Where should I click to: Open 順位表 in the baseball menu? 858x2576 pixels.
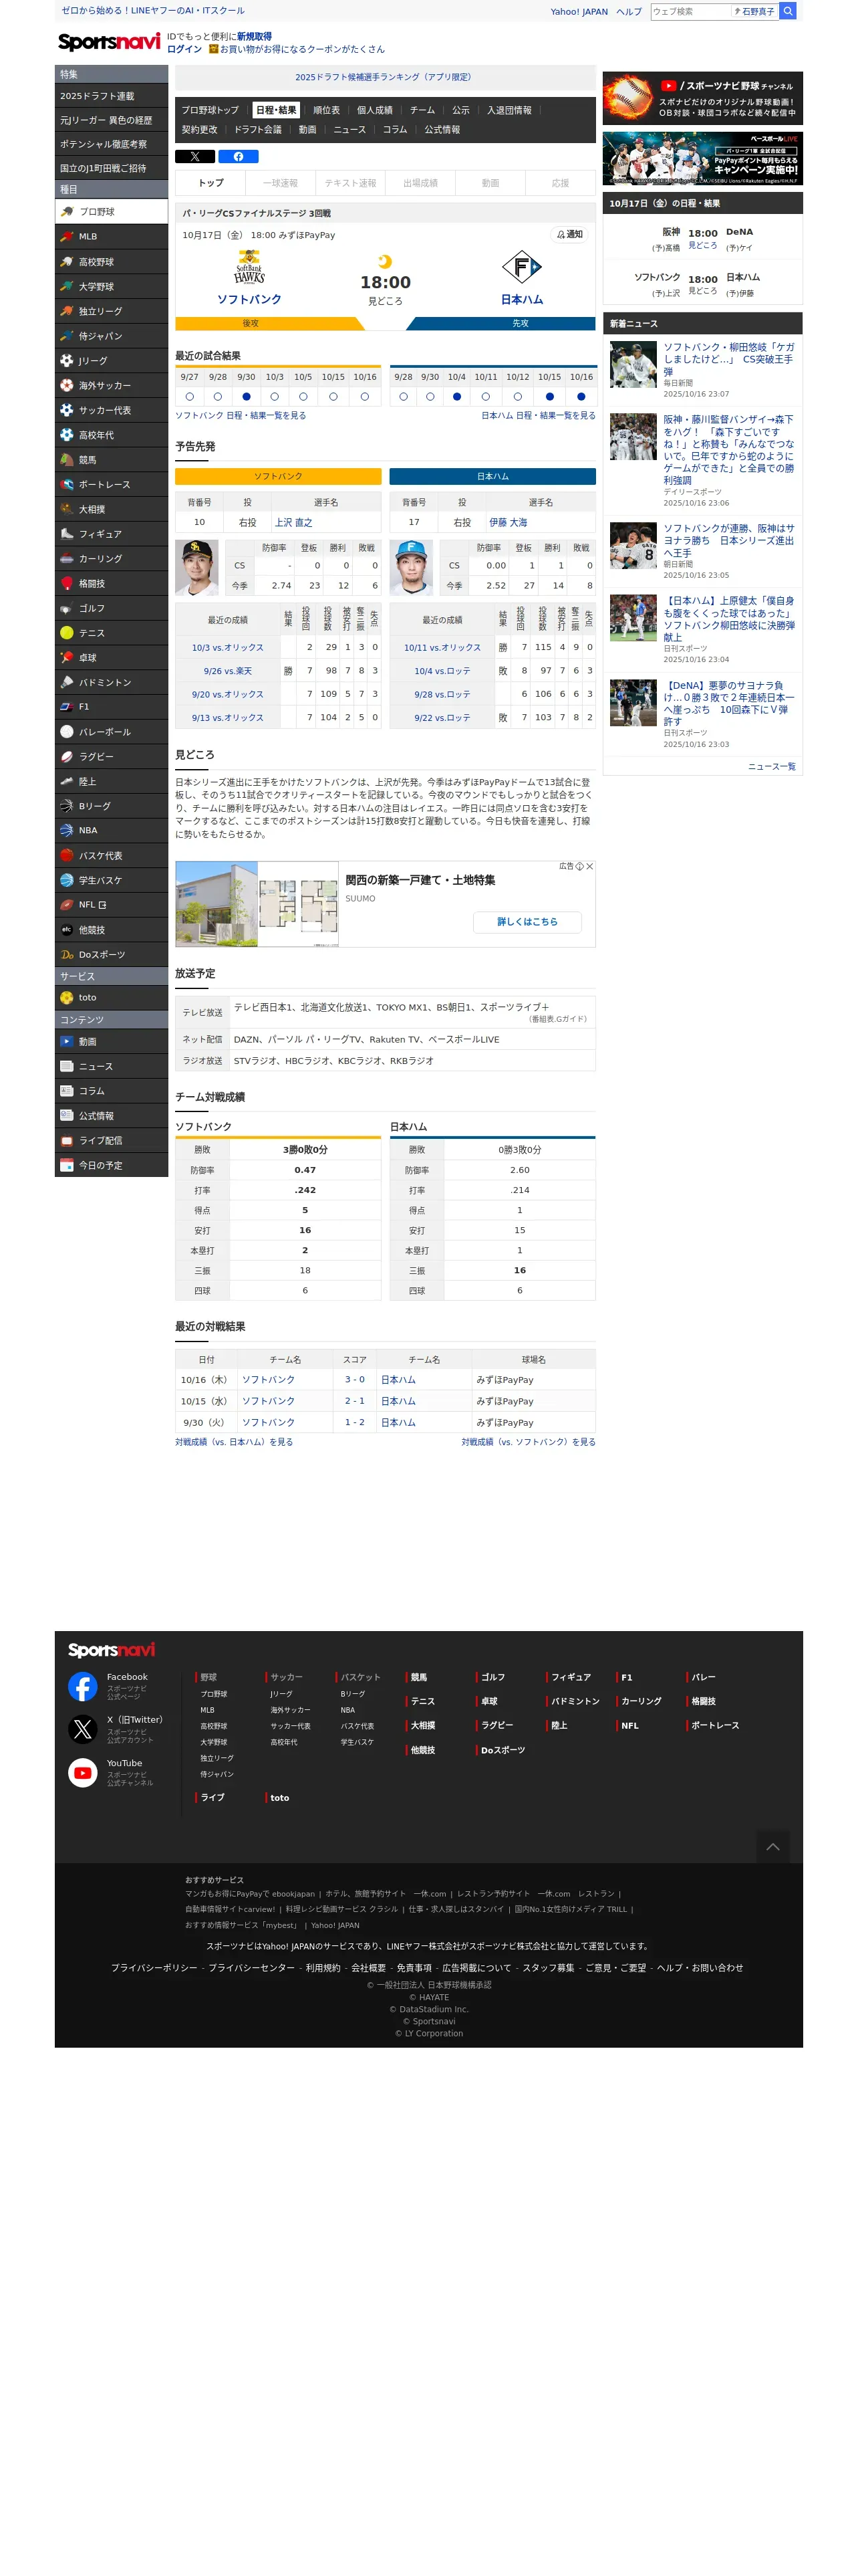click(327, 110)
